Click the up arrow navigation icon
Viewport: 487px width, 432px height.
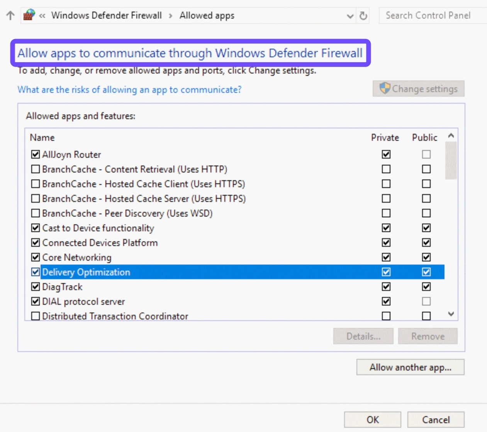point(10,15)
